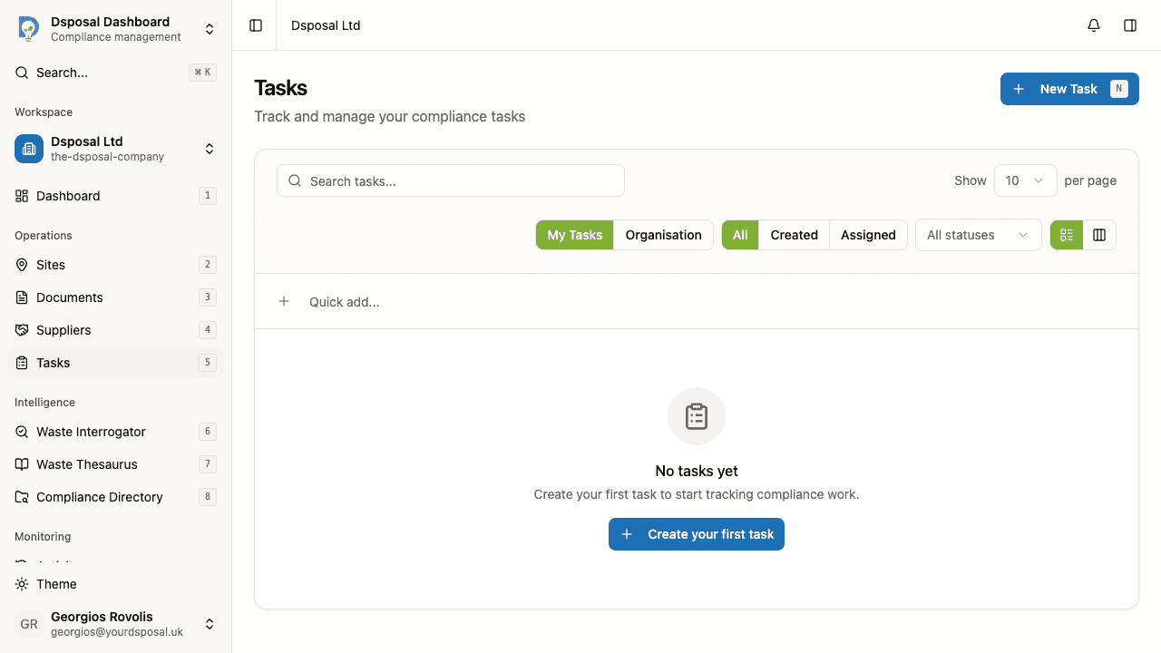
Task: Open the Documents section
Action: [70, 297]
